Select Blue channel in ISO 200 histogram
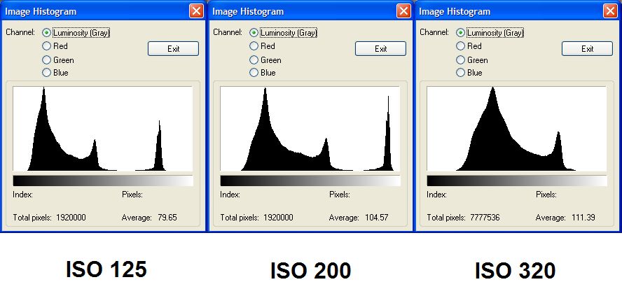622x303 pixels. click(254, 73)
